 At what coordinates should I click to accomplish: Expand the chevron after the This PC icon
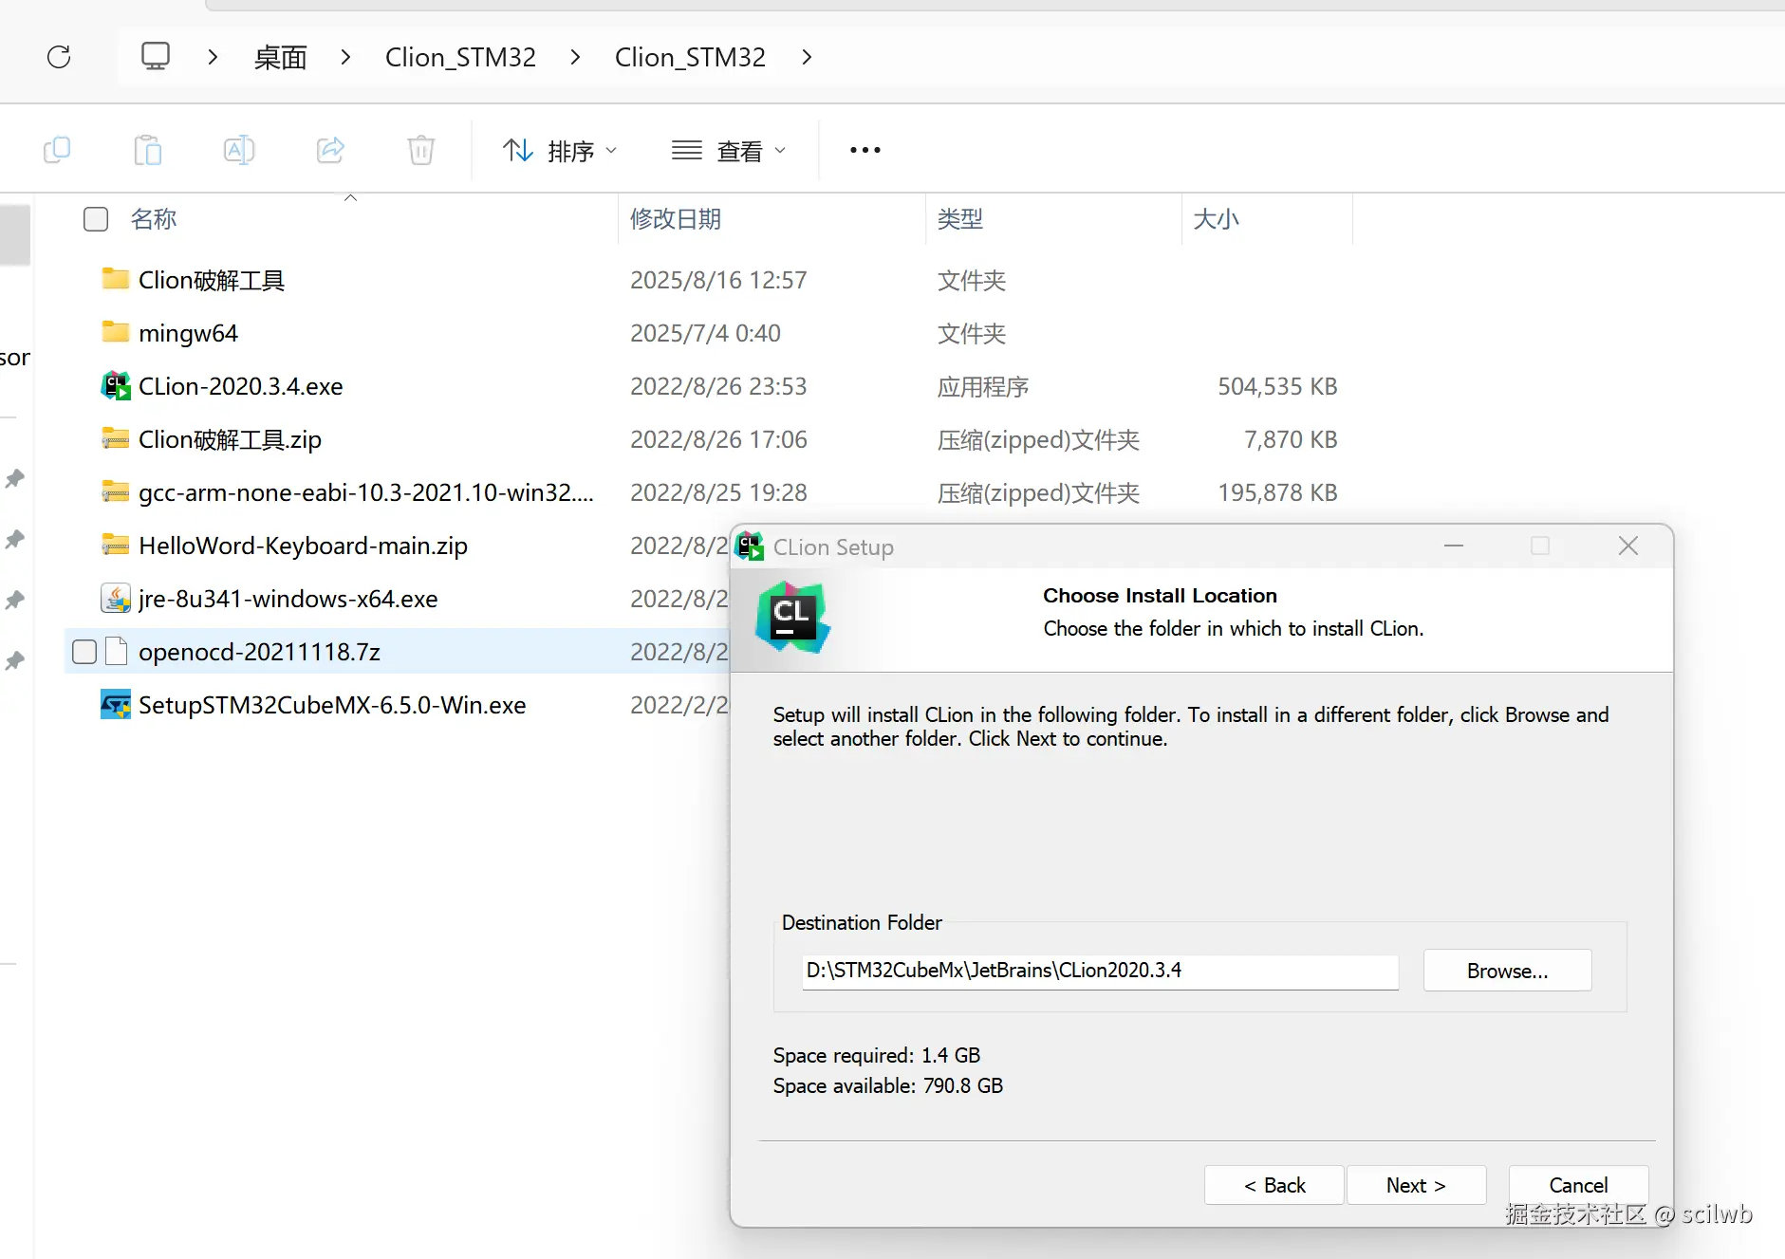(x=213, y=57)
